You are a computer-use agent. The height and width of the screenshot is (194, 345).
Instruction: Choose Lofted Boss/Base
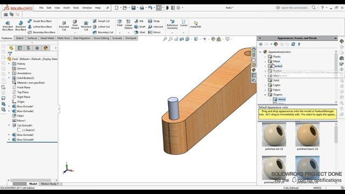click(x=40, y=26)
